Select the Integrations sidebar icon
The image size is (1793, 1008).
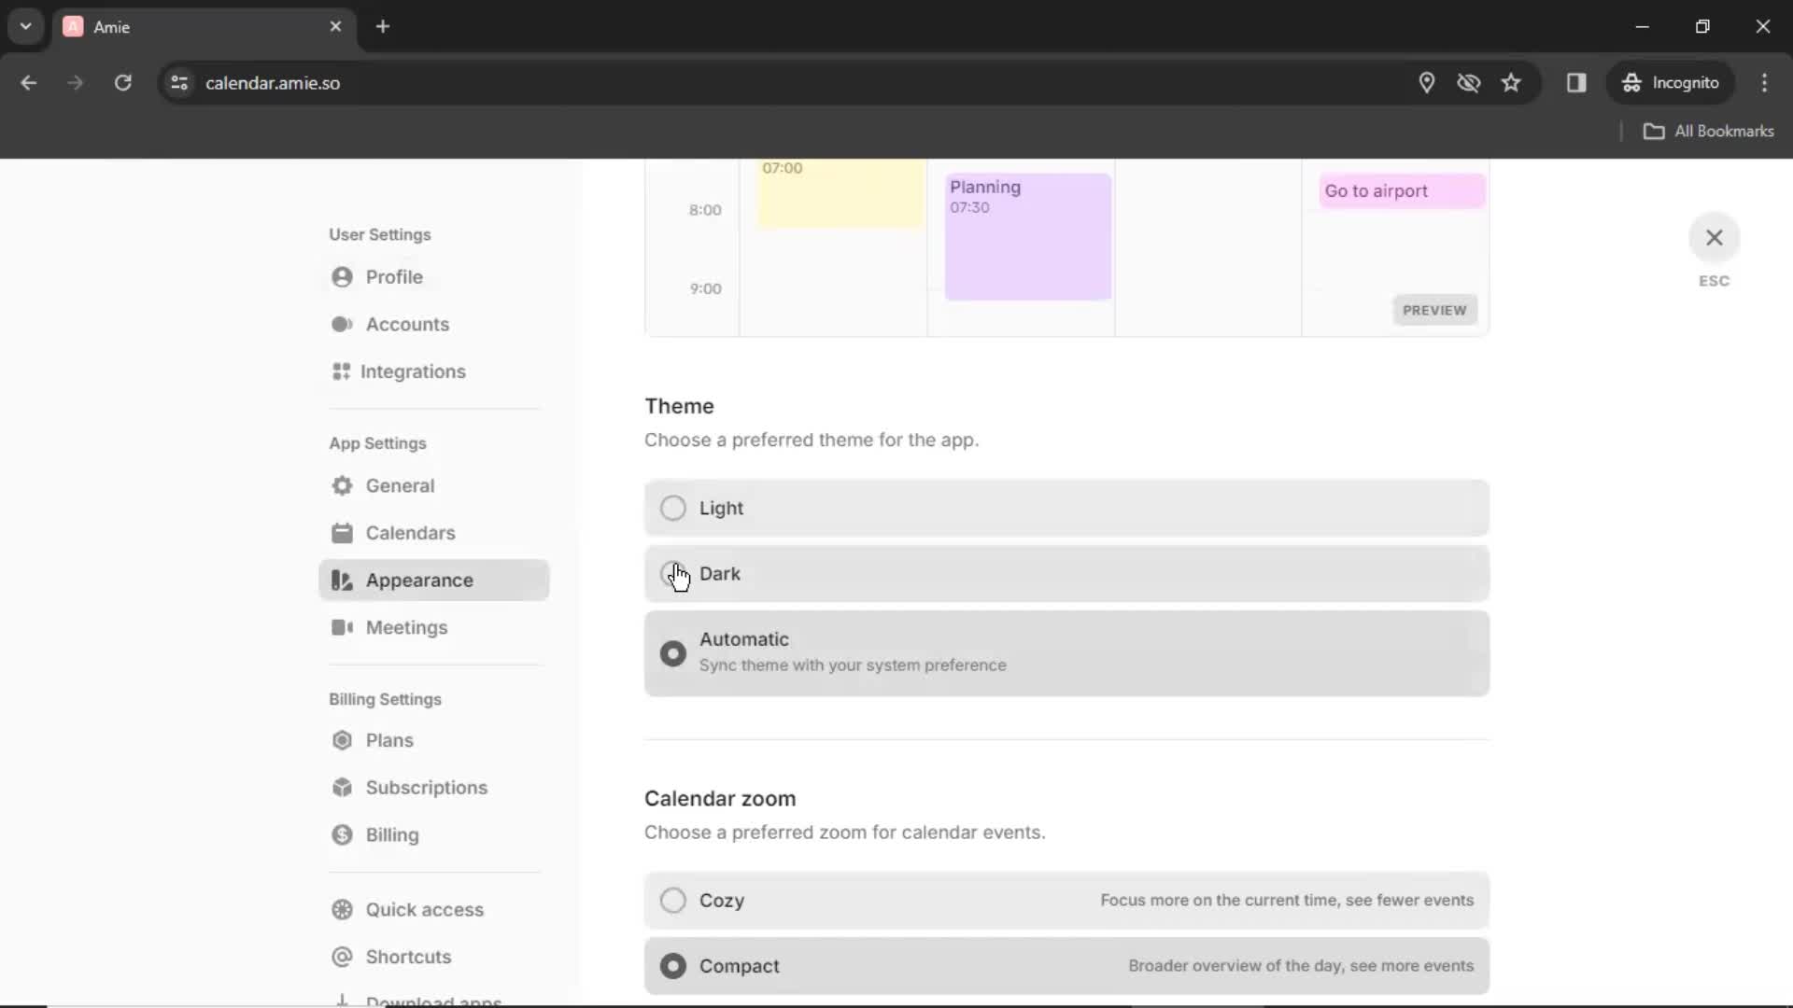(341, 371)
